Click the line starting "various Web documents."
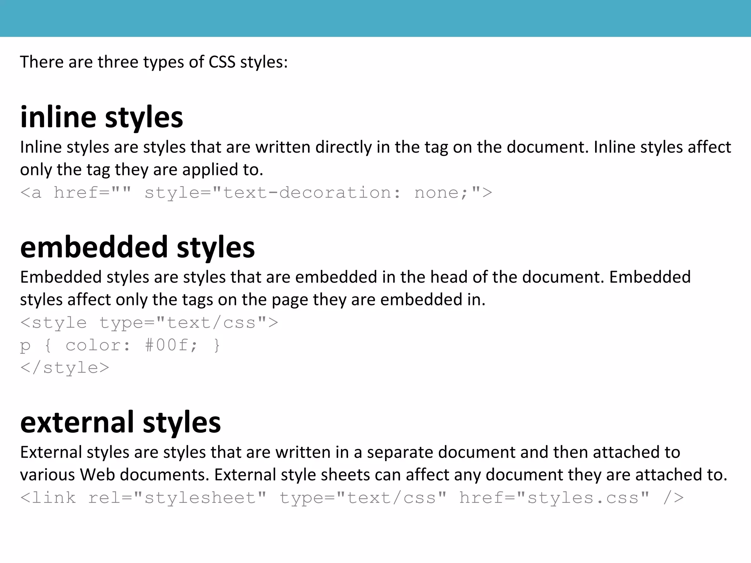The image size is (751, 563). (374, 475)
